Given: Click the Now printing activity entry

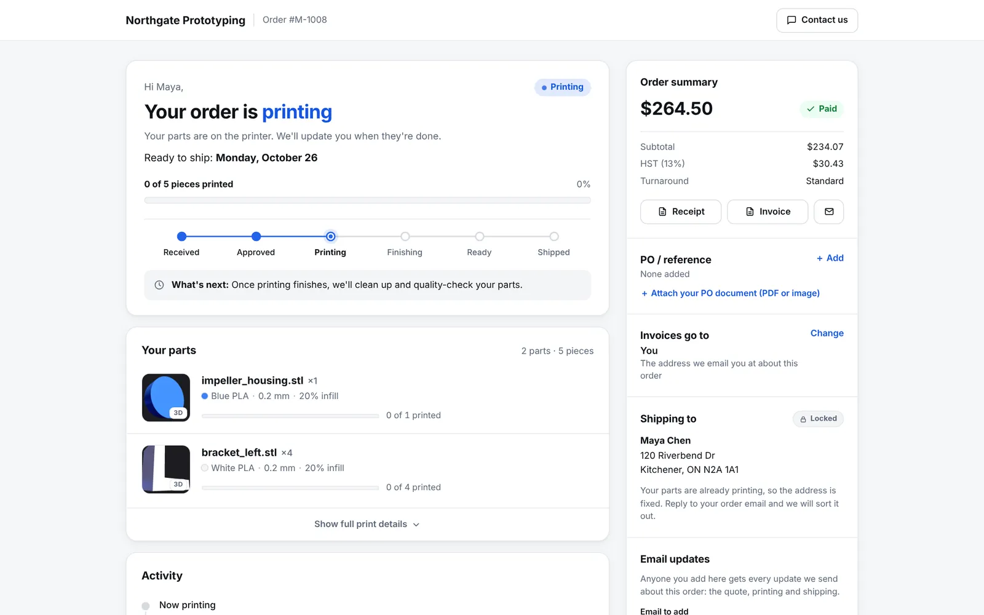Looking at the screenshot, I should (x=187, y=605).
